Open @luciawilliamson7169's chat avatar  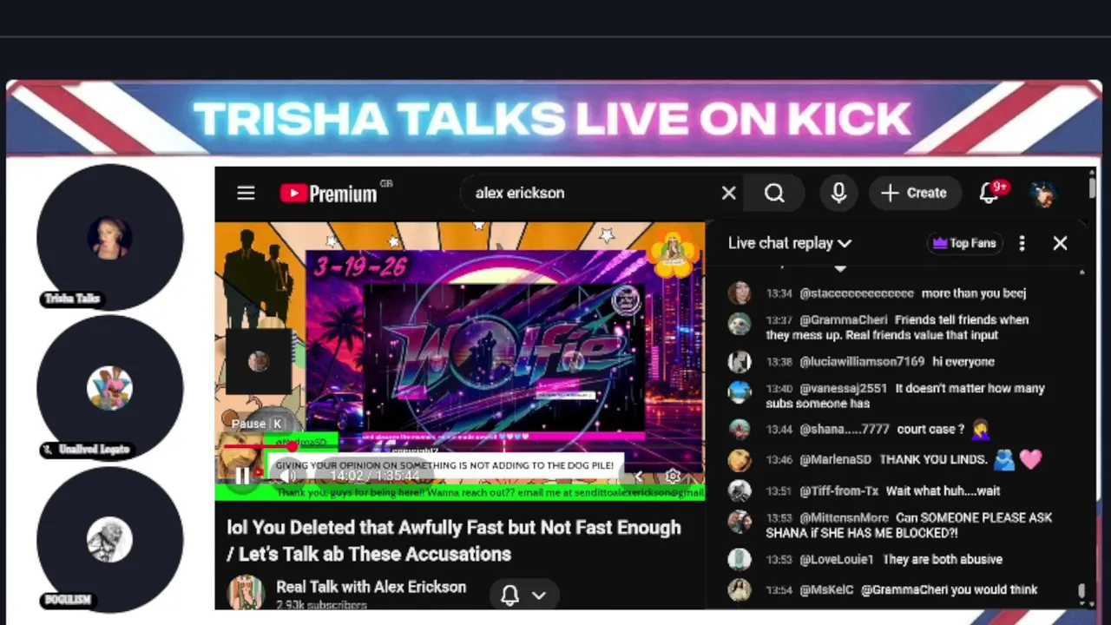coord(740,362)
